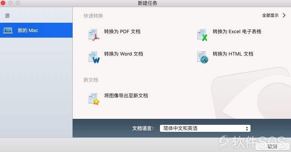Image resolution: width=291 pixels, height=152 pixels.
Task: Click the Convert to Word document icon
Action: coord(94,57)
